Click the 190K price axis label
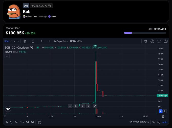This screenshot has width=172, height=128. point(160,49)
